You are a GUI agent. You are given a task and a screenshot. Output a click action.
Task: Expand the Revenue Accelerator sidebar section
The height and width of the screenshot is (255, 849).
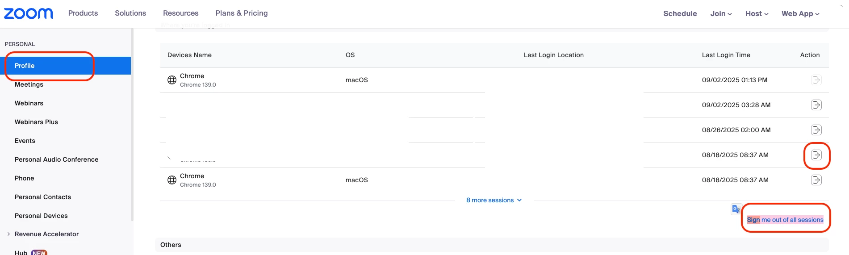(8, 234)
